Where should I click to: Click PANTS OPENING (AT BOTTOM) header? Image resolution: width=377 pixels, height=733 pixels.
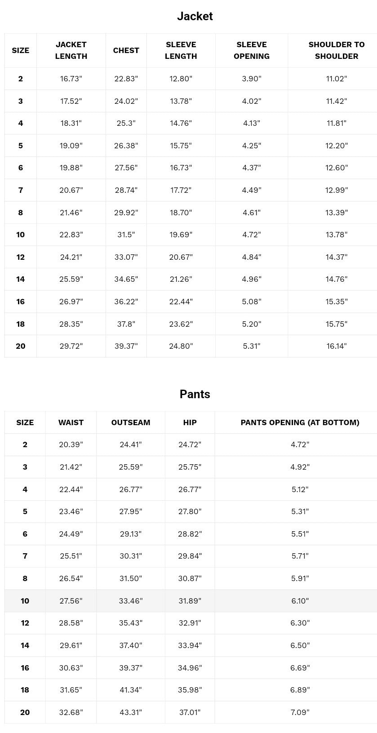pyautogui.click(x=300, y=422)
